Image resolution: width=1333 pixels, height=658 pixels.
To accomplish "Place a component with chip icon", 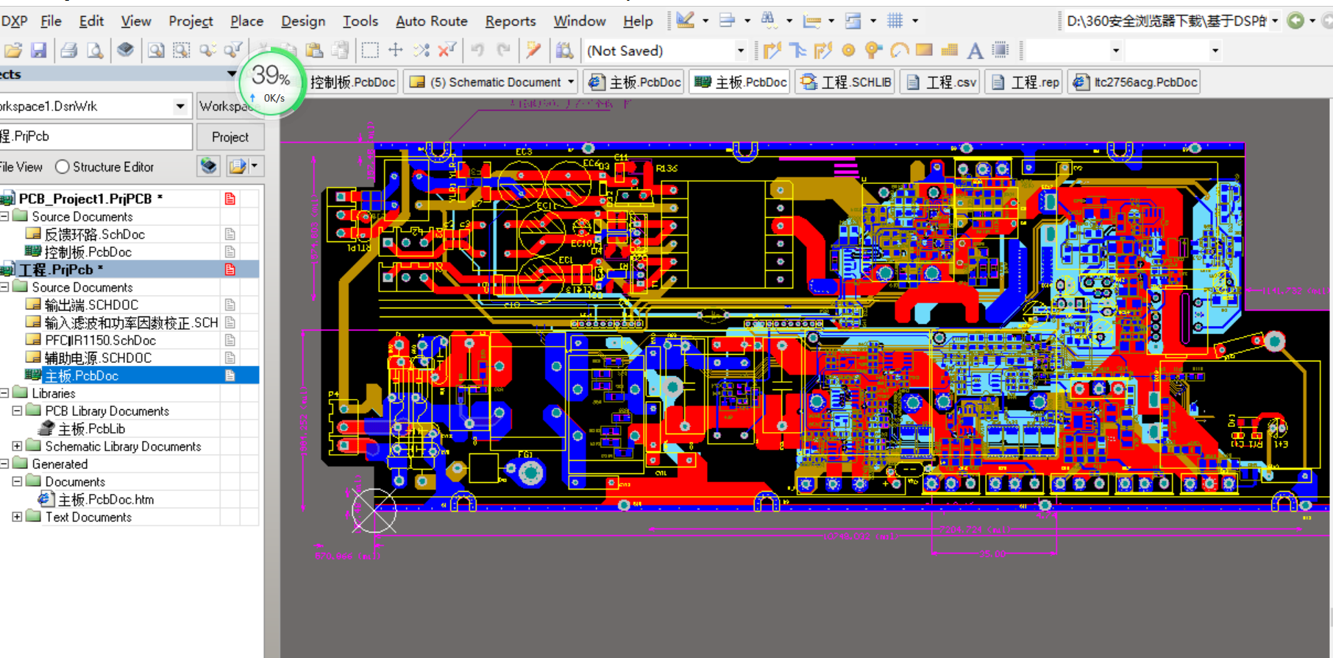I will click(x=1000, y=50).
